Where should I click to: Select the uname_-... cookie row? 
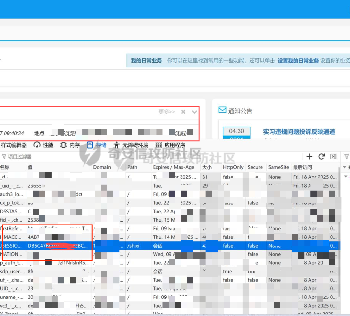click(x=169, y=297)
